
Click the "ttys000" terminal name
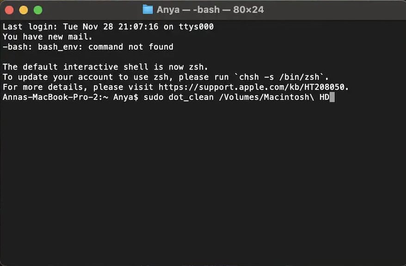tap(196, 27)
